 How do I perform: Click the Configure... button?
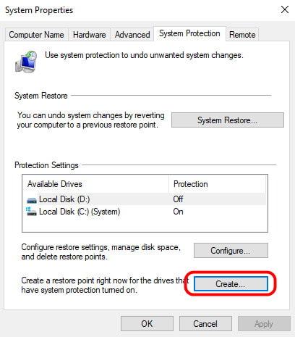[x=231, y=251]
